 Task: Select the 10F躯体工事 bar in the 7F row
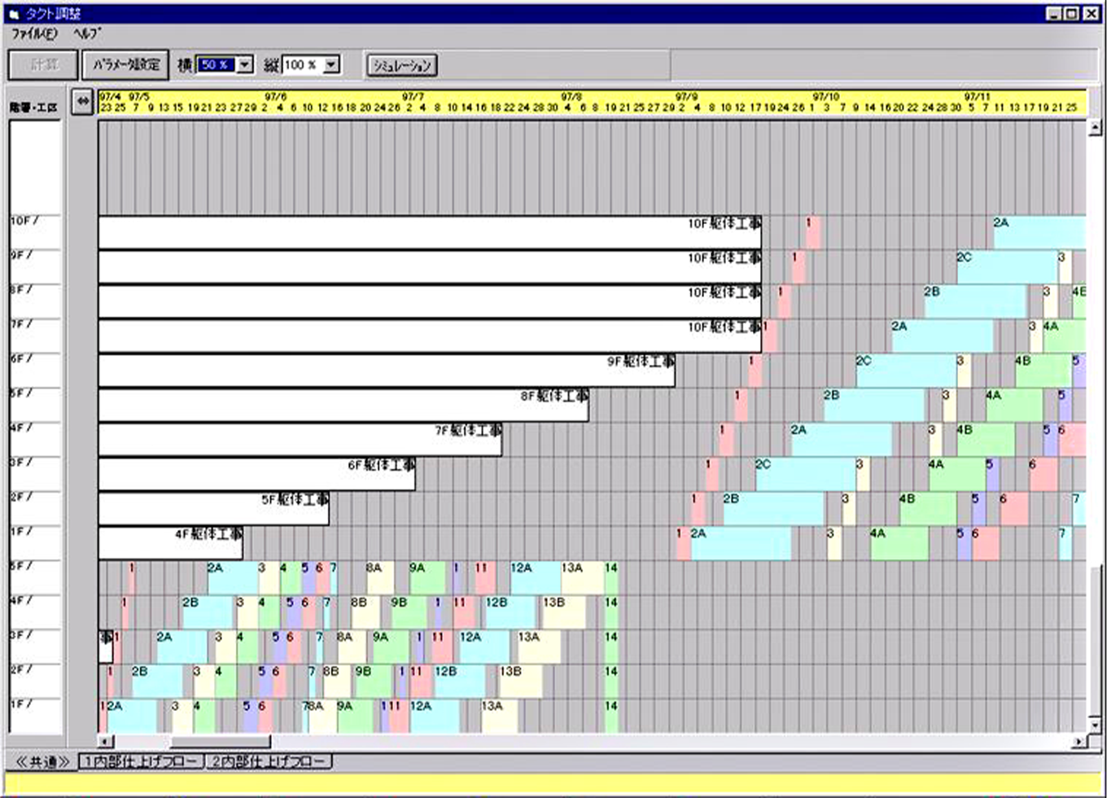point(430,335)
